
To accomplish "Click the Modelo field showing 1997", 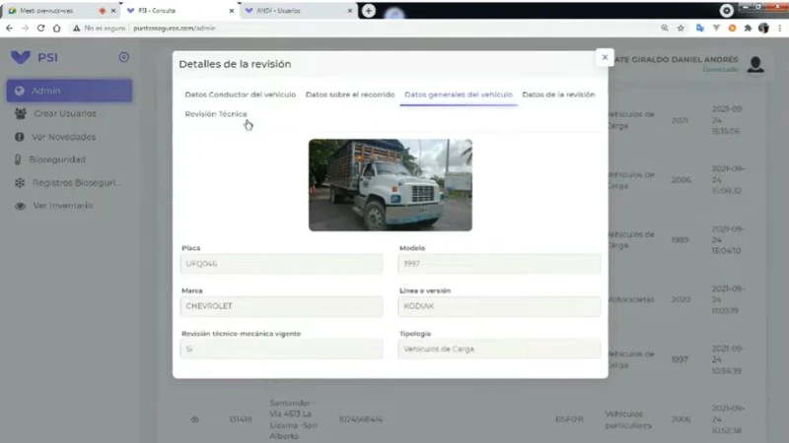I will (499, 264).
